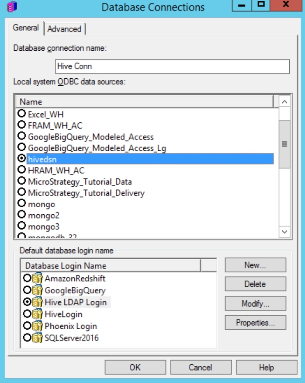Click the AmazonRedshift login icon
The image size is (305, 383).
pos(37,278)
